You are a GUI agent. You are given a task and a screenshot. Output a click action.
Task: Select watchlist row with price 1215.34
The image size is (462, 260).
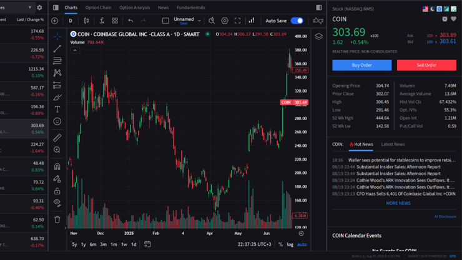(x=24, y=72)
